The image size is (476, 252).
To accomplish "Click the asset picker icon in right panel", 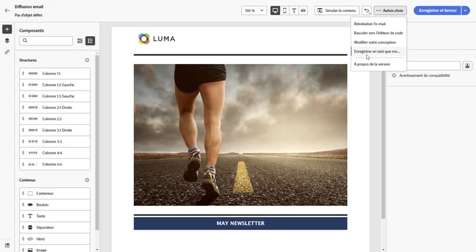I will 467,65.
